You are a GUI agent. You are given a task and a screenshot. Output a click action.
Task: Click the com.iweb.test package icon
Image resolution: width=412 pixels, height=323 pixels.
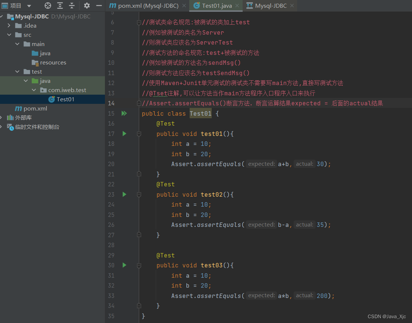click(43, 90)
